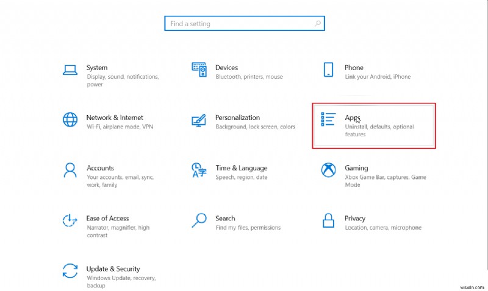Select the Privacy settings title

tap(355, 218)
